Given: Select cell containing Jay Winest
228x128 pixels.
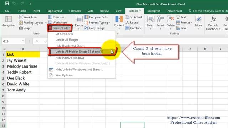Looking at the screenshot, I should pos(23,60).
